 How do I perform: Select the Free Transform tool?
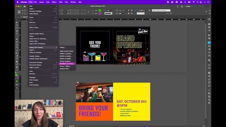coord(17,53)
